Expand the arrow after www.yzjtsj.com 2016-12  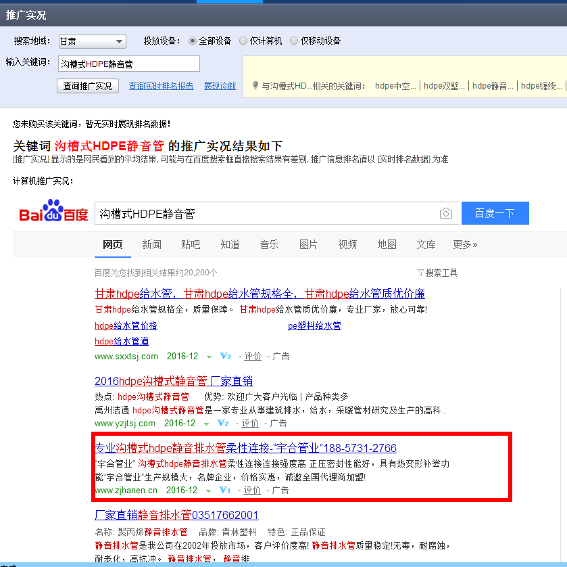click(206, 424)
